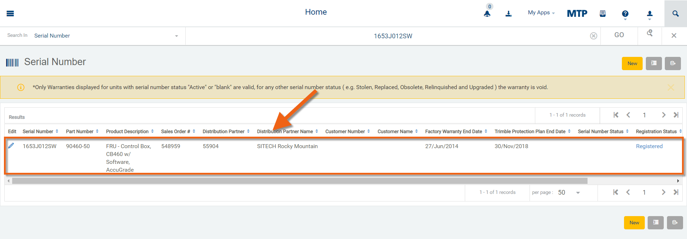
Task: Click the download icon in header
Action: coord(508,14)
